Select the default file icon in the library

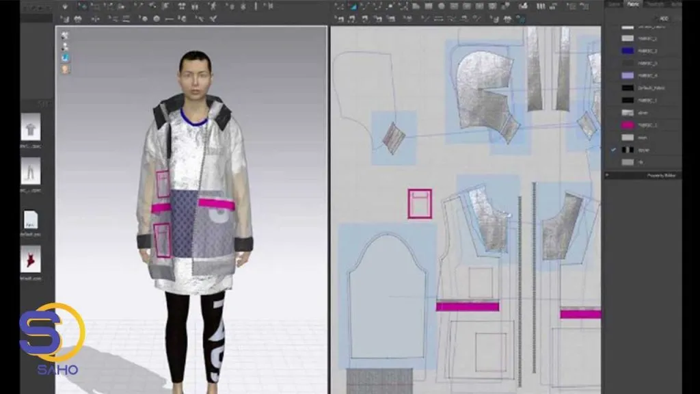[30, 220]
